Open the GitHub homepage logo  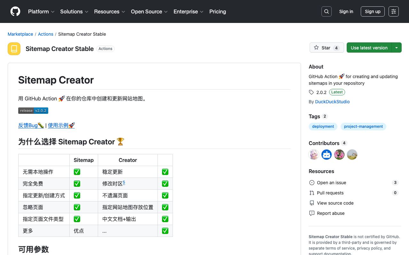pos(15,11)
